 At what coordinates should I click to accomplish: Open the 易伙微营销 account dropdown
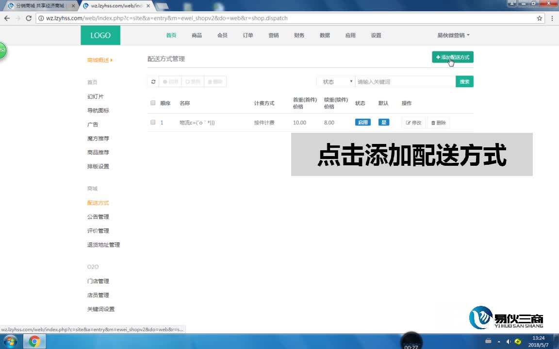pyautogui.click(x=452, y=35)
